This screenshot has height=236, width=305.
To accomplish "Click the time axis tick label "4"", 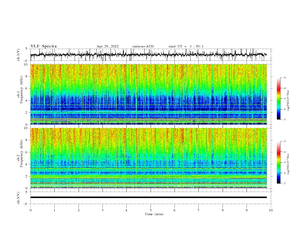I will [x=126, y=210].
